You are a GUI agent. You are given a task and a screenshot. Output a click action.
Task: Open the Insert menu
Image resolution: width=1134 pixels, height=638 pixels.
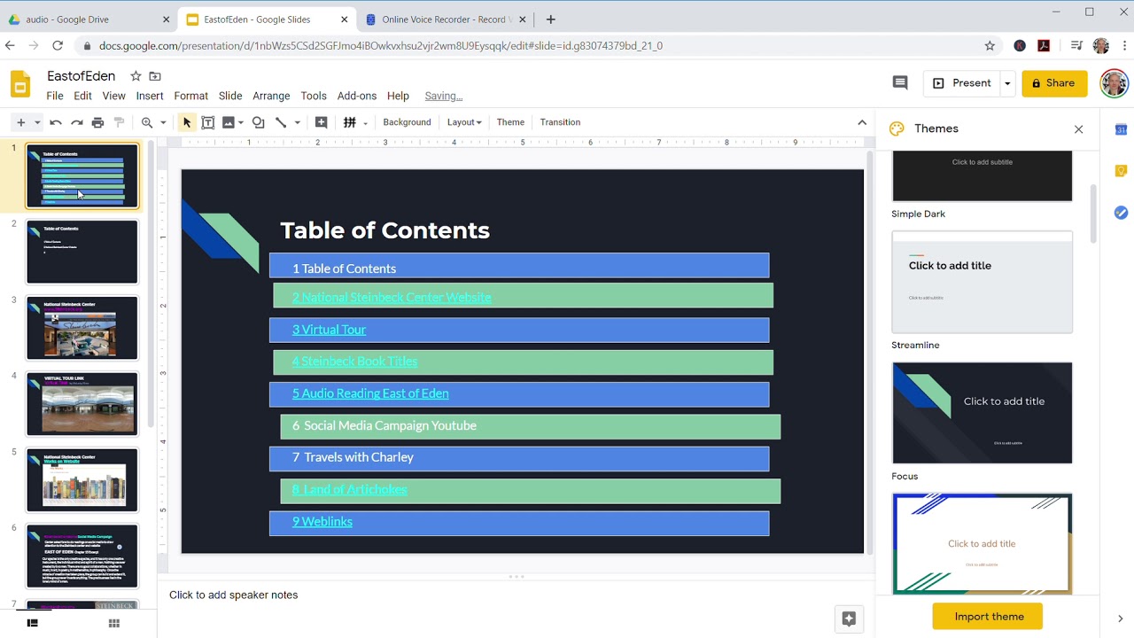pos(150,96)
